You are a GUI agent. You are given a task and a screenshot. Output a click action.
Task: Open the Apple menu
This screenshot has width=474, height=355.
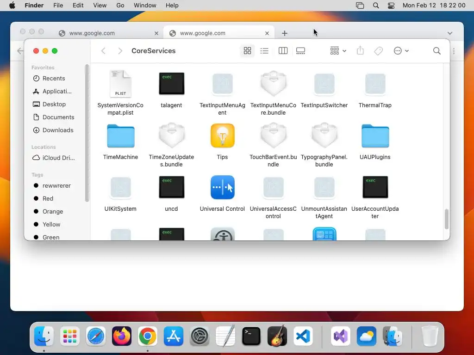(12, 6)
